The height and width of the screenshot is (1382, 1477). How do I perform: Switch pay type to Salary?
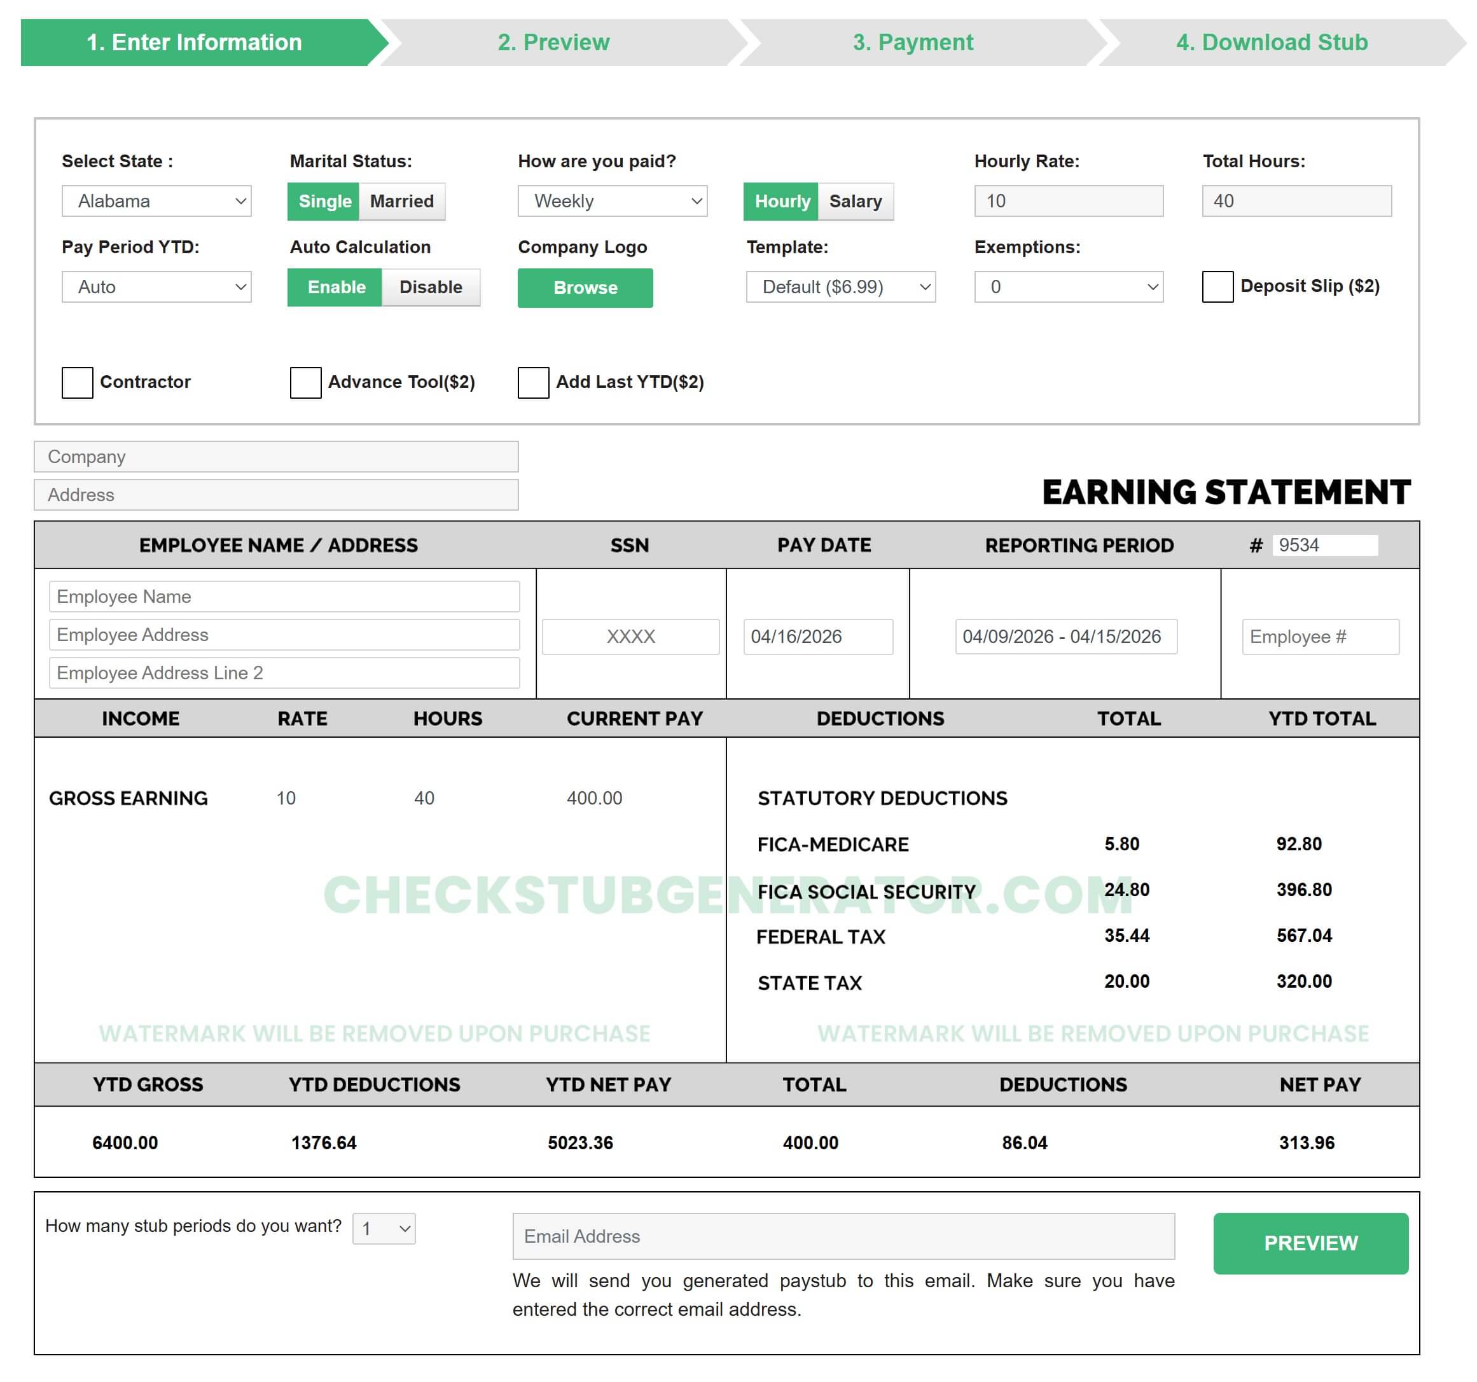pos(855,202)
